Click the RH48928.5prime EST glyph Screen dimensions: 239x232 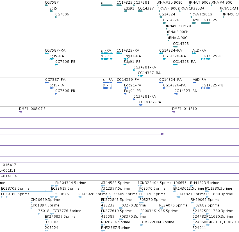click(80, 197)
